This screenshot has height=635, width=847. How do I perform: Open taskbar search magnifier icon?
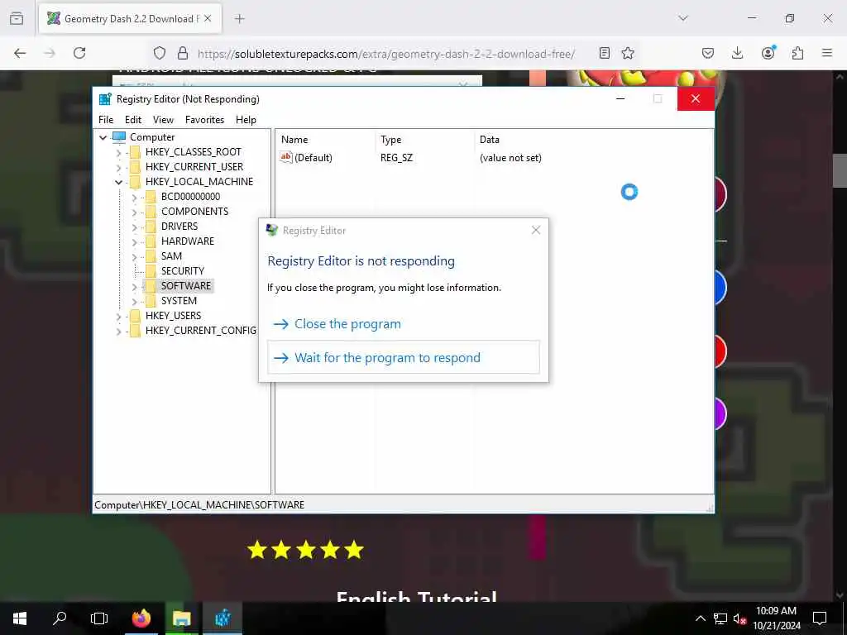tap(60, 618)
